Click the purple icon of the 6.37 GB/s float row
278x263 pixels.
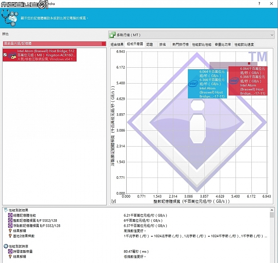(x=10, y=225)
